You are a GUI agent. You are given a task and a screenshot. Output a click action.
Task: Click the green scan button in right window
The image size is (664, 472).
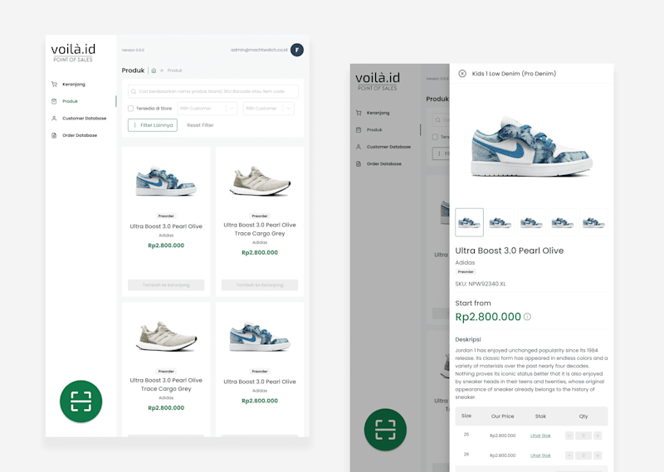[385, 430]
